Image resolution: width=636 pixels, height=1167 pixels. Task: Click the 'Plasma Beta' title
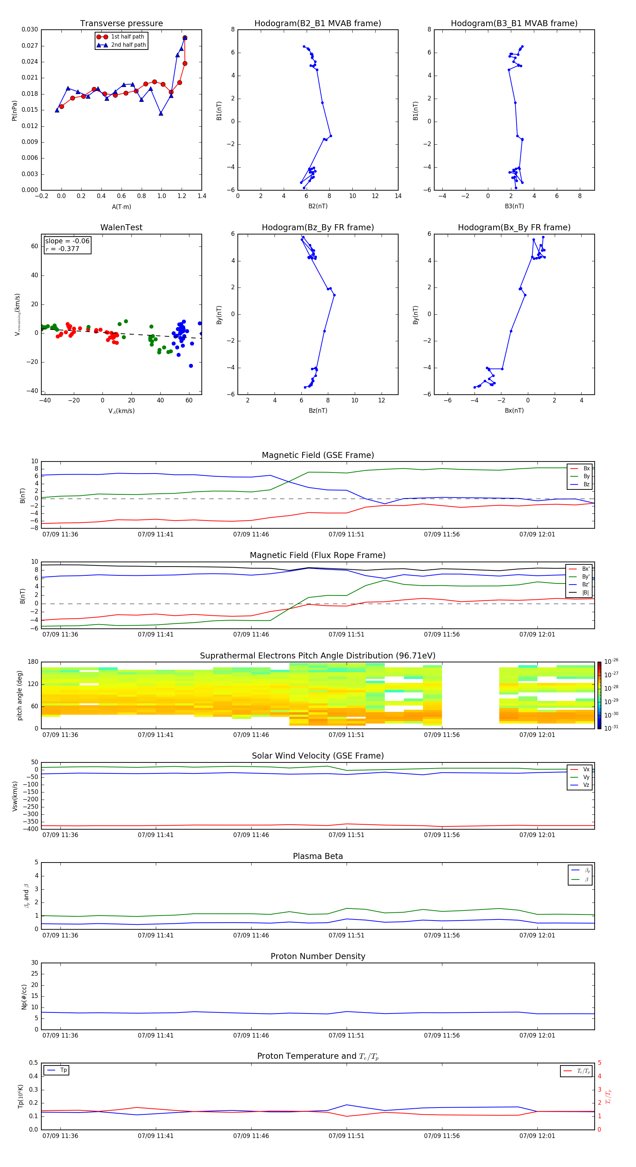[x=318, y=856]
